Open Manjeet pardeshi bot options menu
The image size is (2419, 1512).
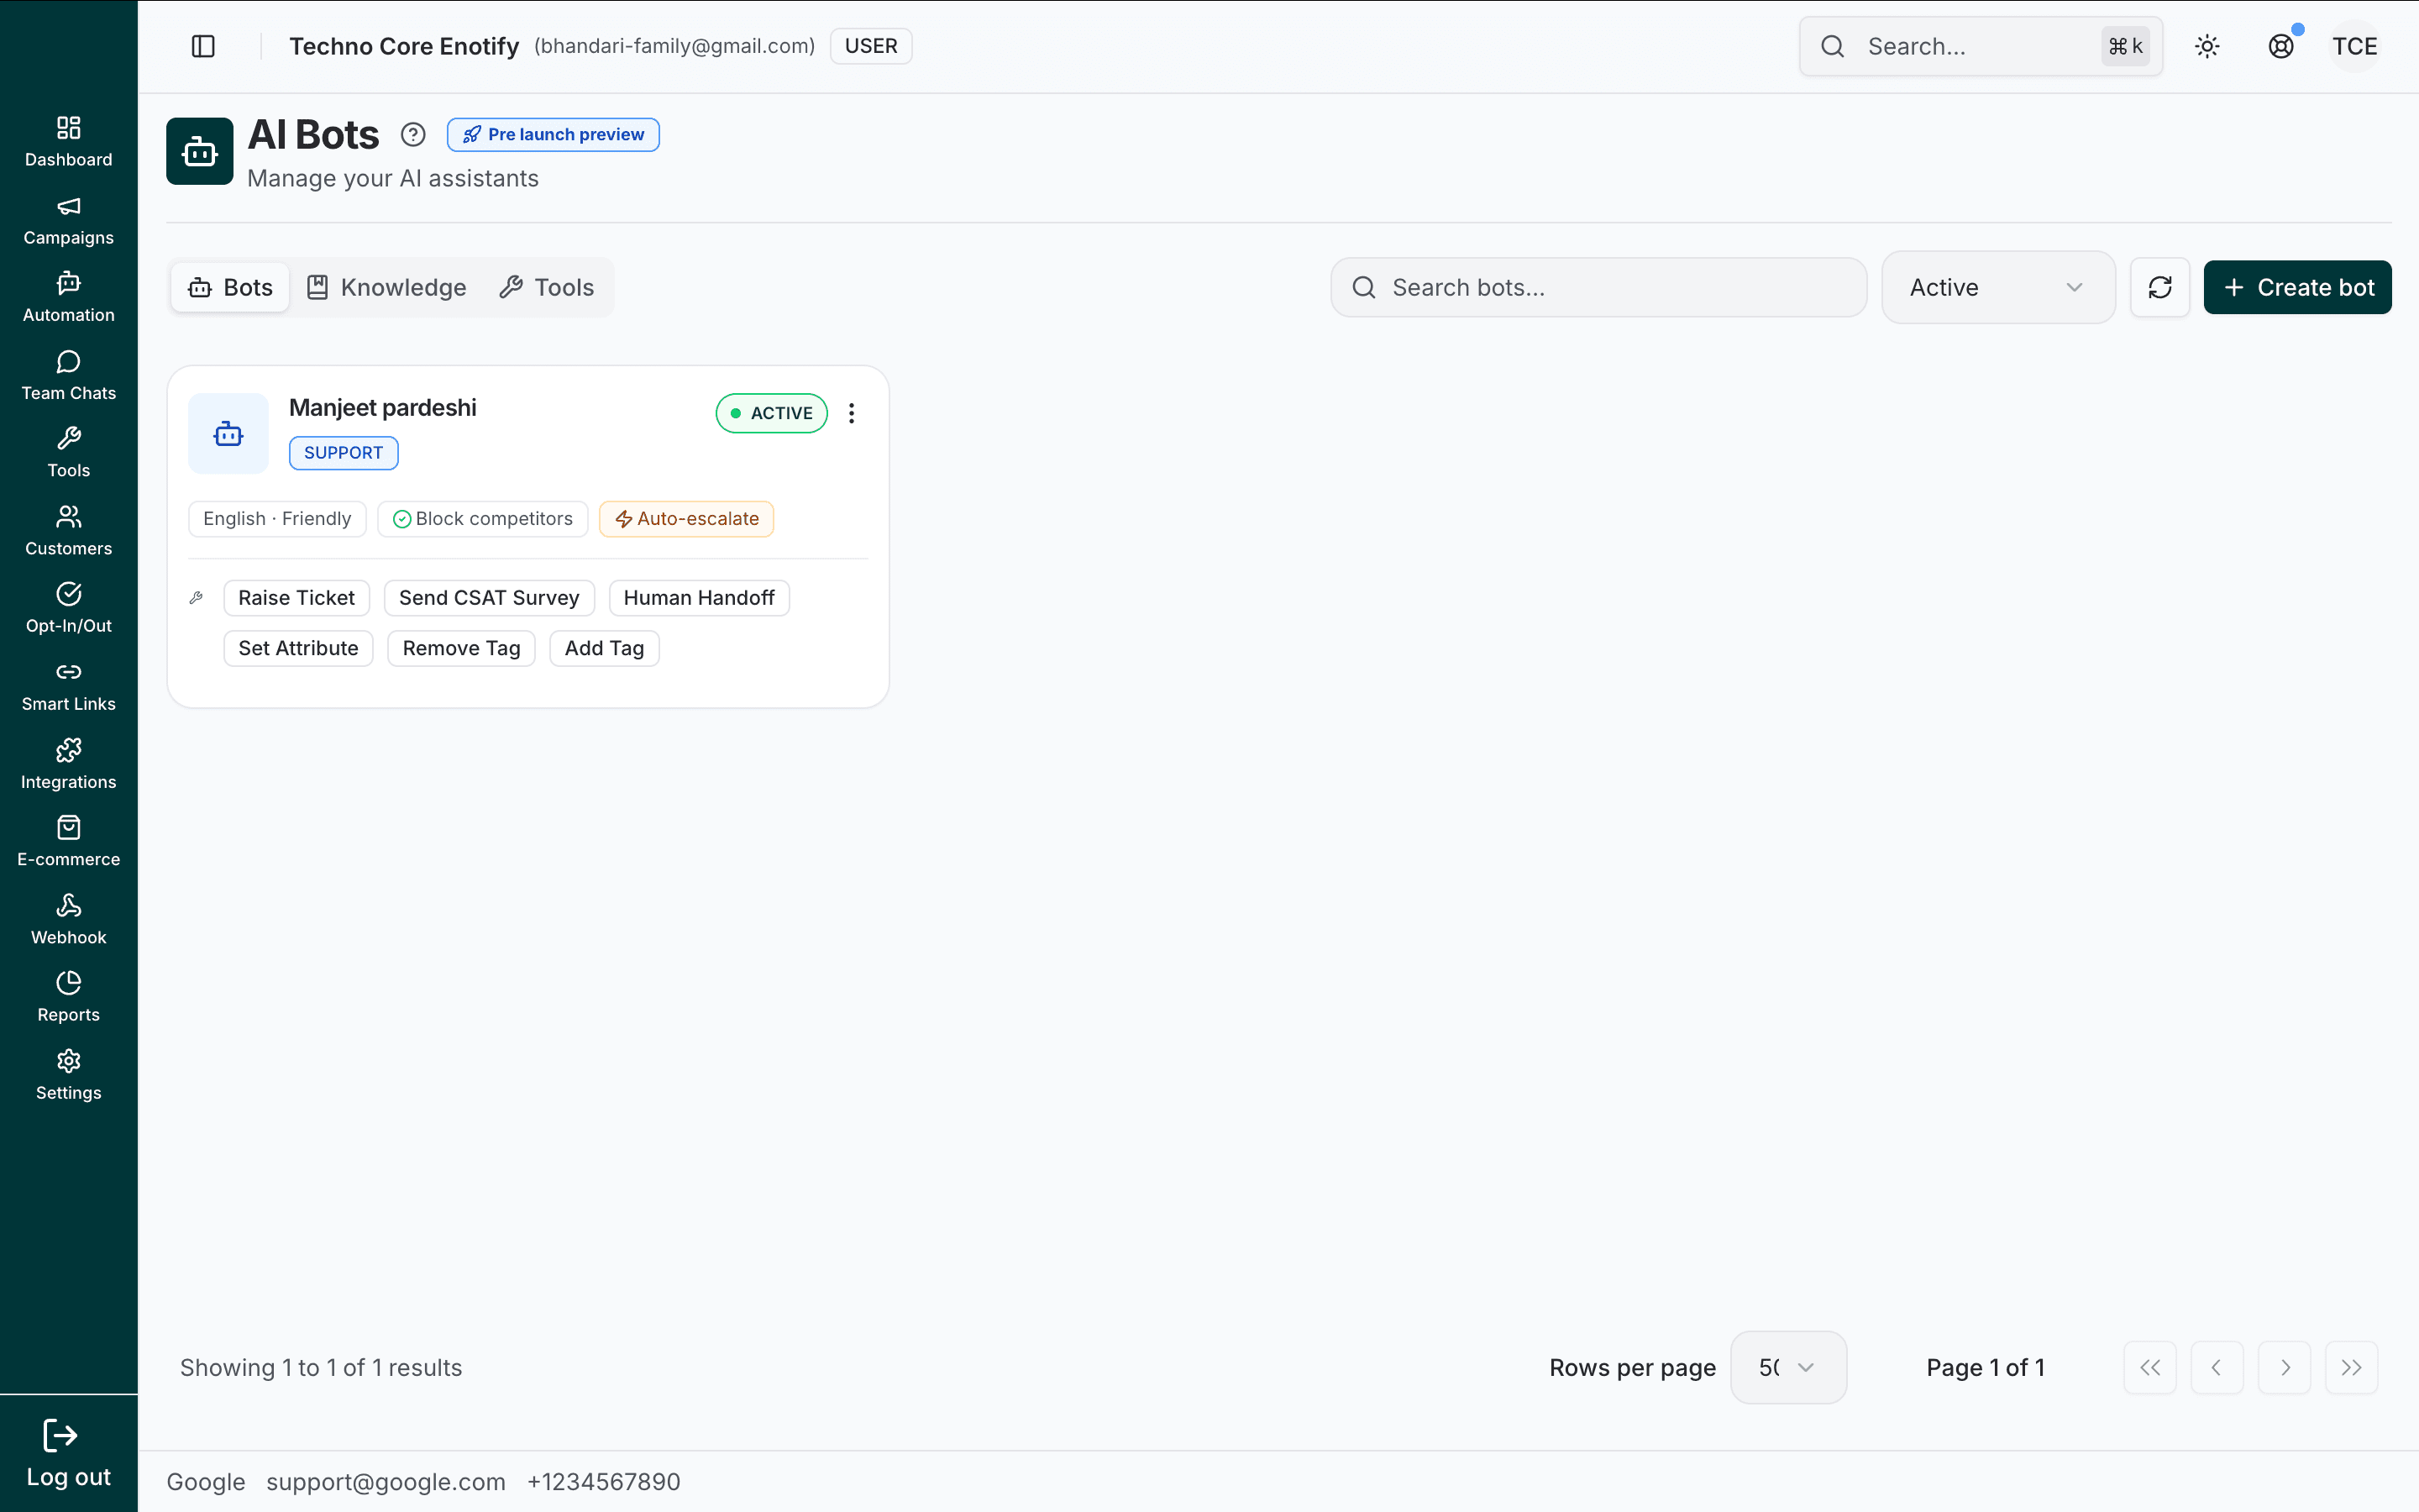coord(852,413)
